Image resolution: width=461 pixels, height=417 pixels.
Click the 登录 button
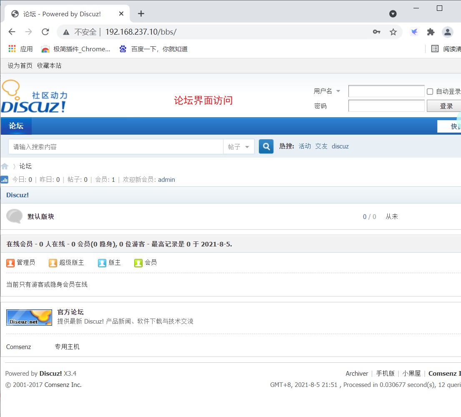(444, 106)
